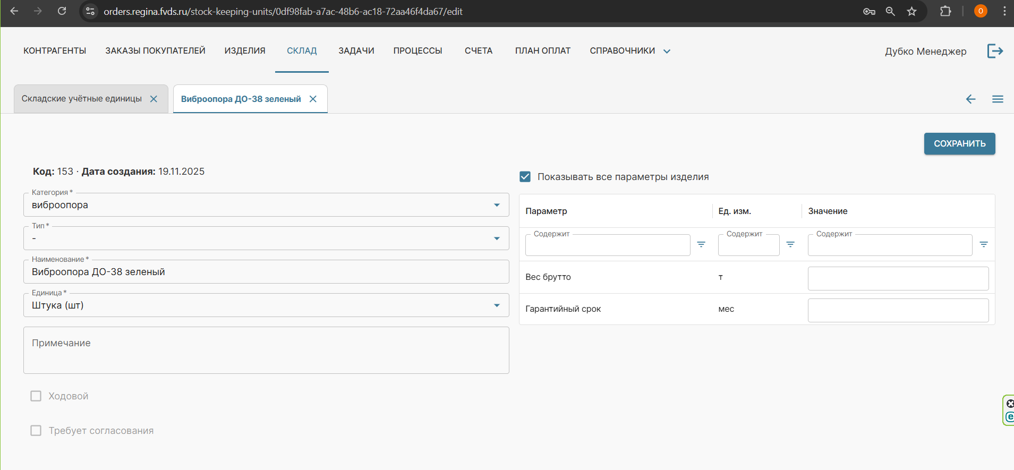1014x470 pixels.
Task: Enable the Ходовой checkbox
Action: [x=36, y=396]
